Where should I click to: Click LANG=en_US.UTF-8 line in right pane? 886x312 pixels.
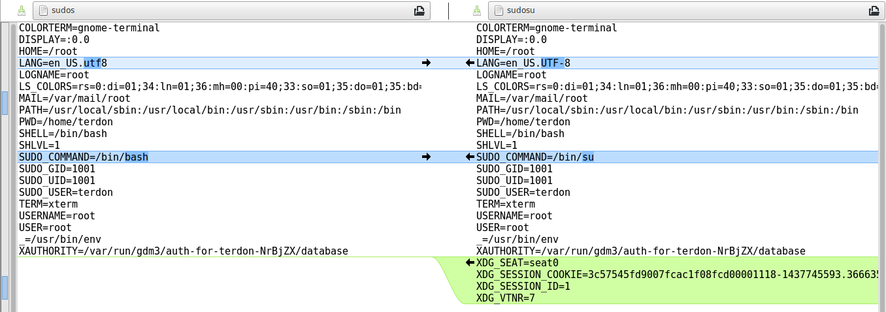pyautogui.click(x=523, y=63)
